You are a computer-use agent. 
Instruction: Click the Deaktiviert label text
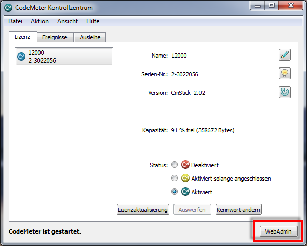205,165
